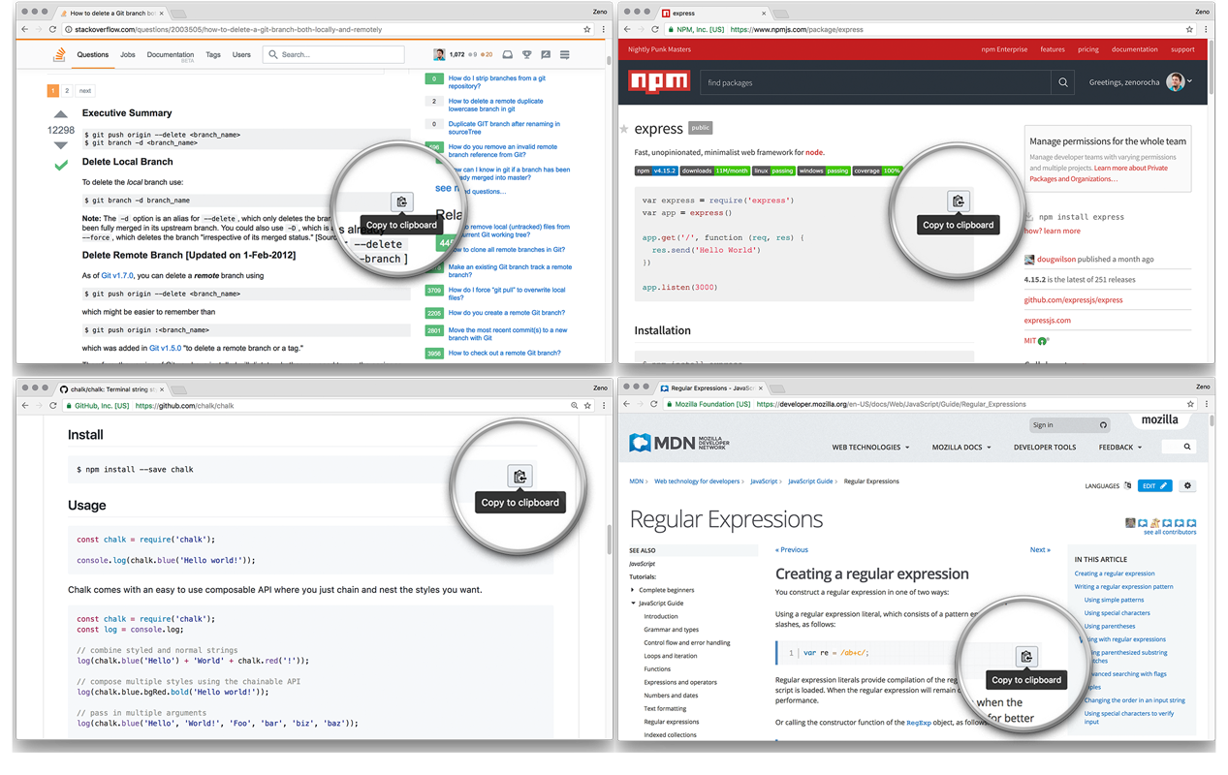This screenshot has width=1228, height=775.
Task: Focus the npm find packages field
Action: [x=875, y=83]
